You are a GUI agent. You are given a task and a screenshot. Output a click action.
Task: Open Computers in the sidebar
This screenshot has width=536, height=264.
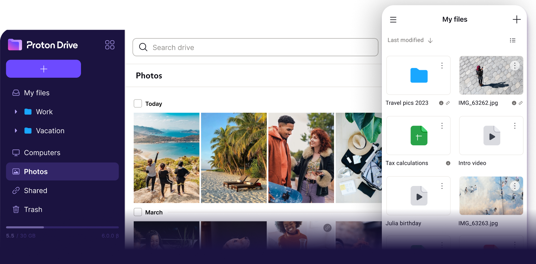point(42,153)
